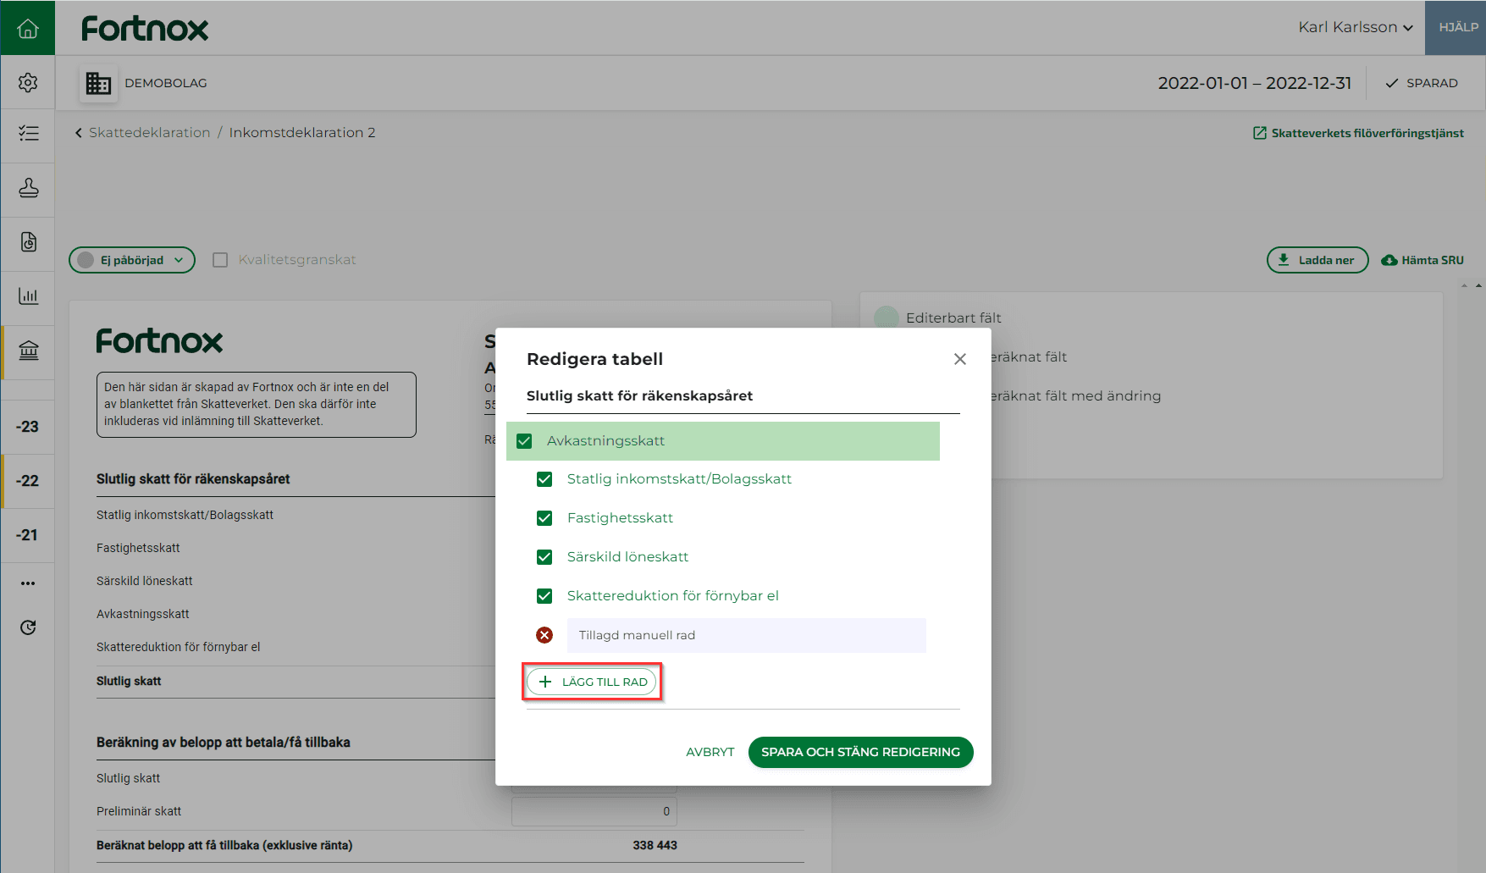Remove the manual row with red X
This screenshot has height=873, width=1486.
point(544,635)
